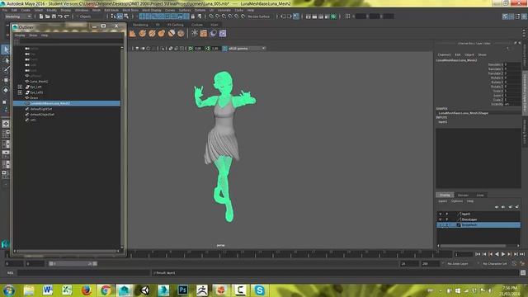528x297 pixels.
Task: Open Unity from the Windows taskbar
Action: click(145, 290)
